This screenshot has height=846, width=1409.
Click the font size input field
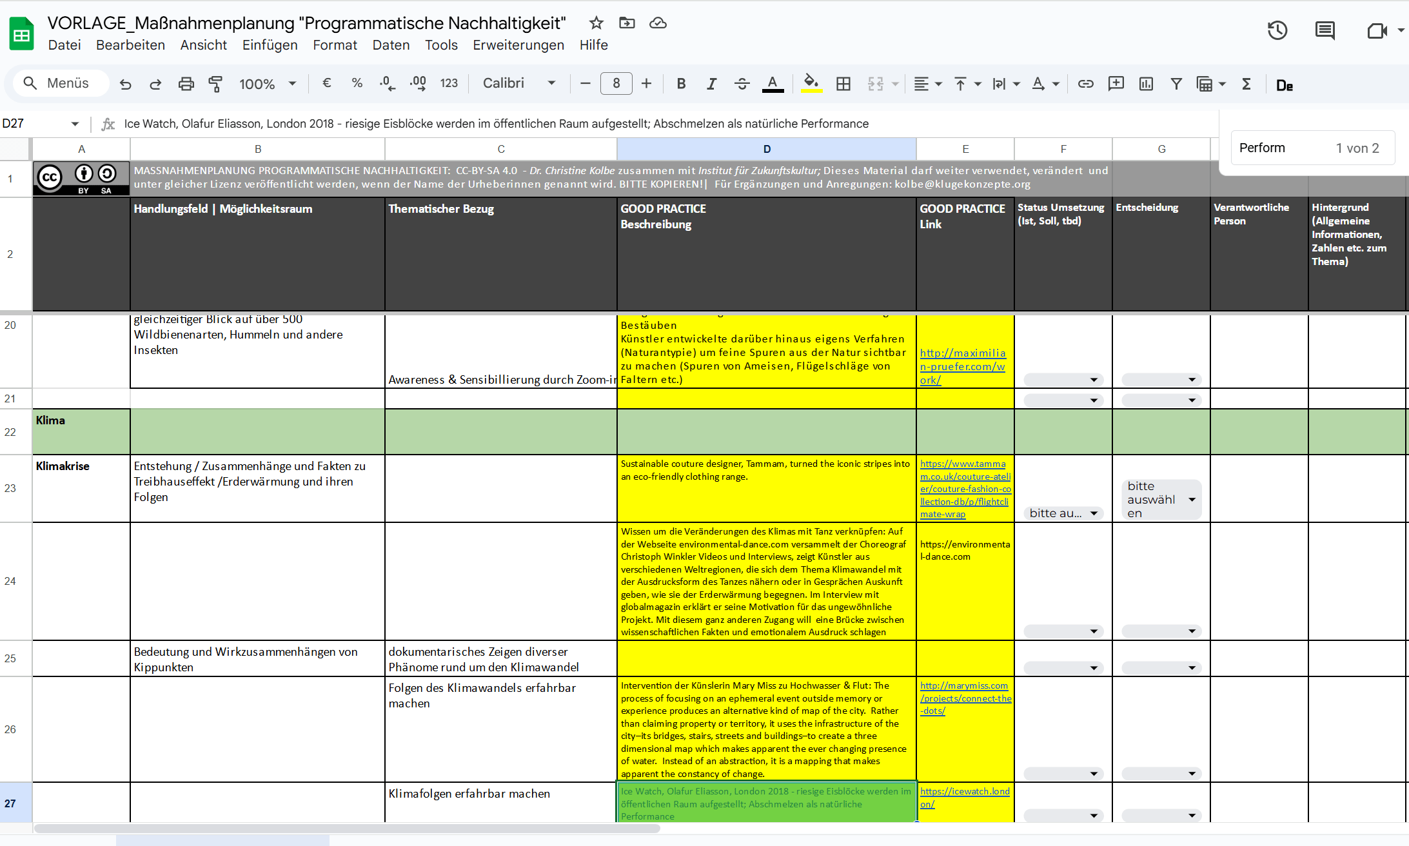point(616,83)
